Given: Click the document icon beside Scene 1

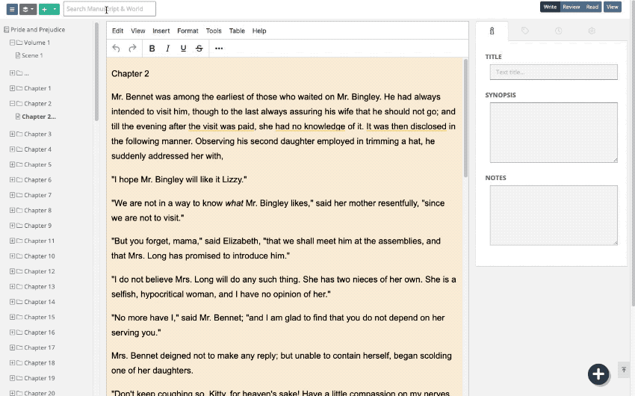Looking at the screenshot, I should (x=18, y=55).
